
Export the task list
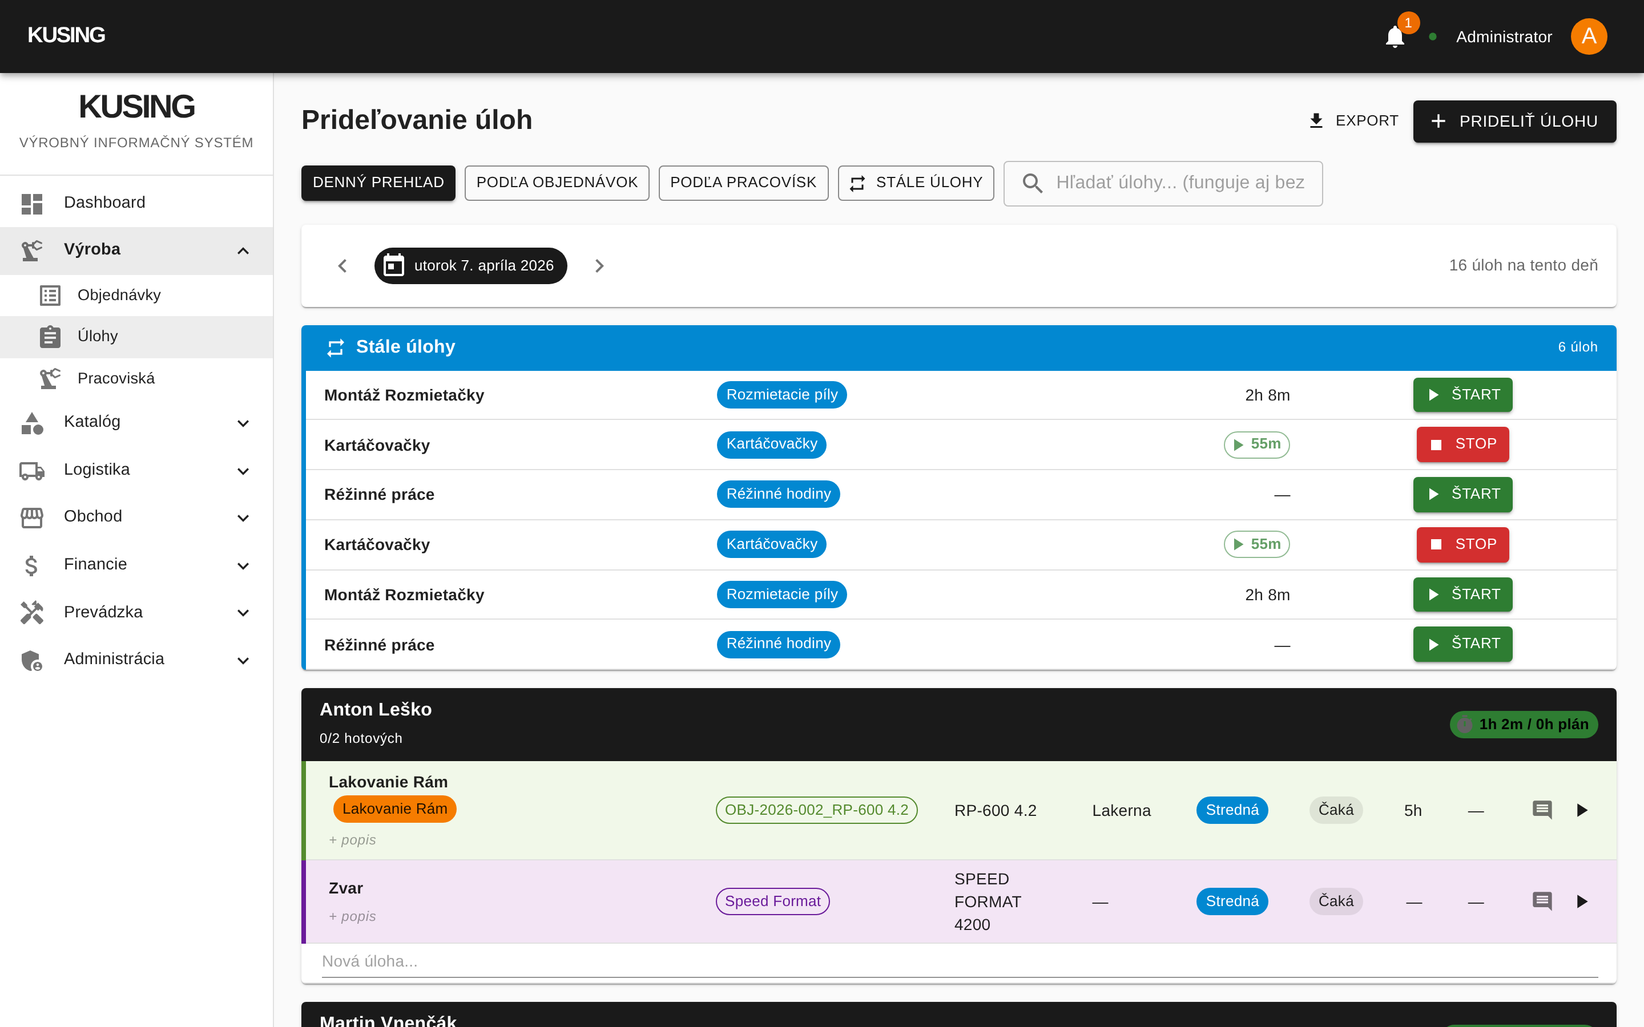tap(1353, 121)
